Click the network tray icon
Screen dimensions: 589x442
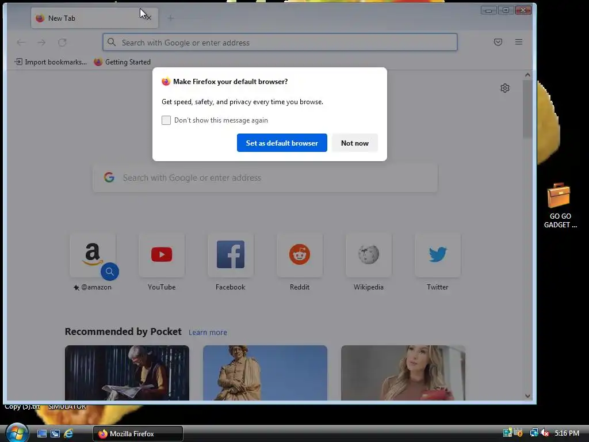pyautogui.click(x=534, y=433)
